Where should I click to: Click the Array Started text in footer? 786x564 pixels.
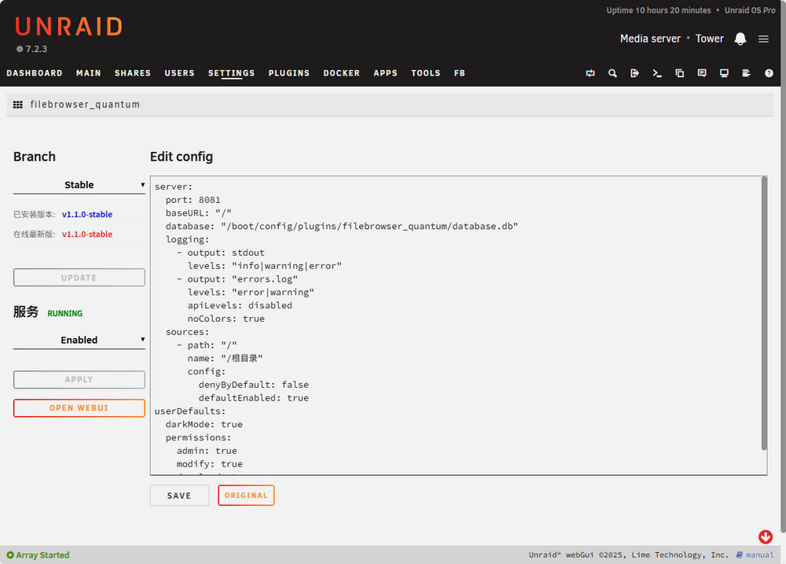click(42, 555)
